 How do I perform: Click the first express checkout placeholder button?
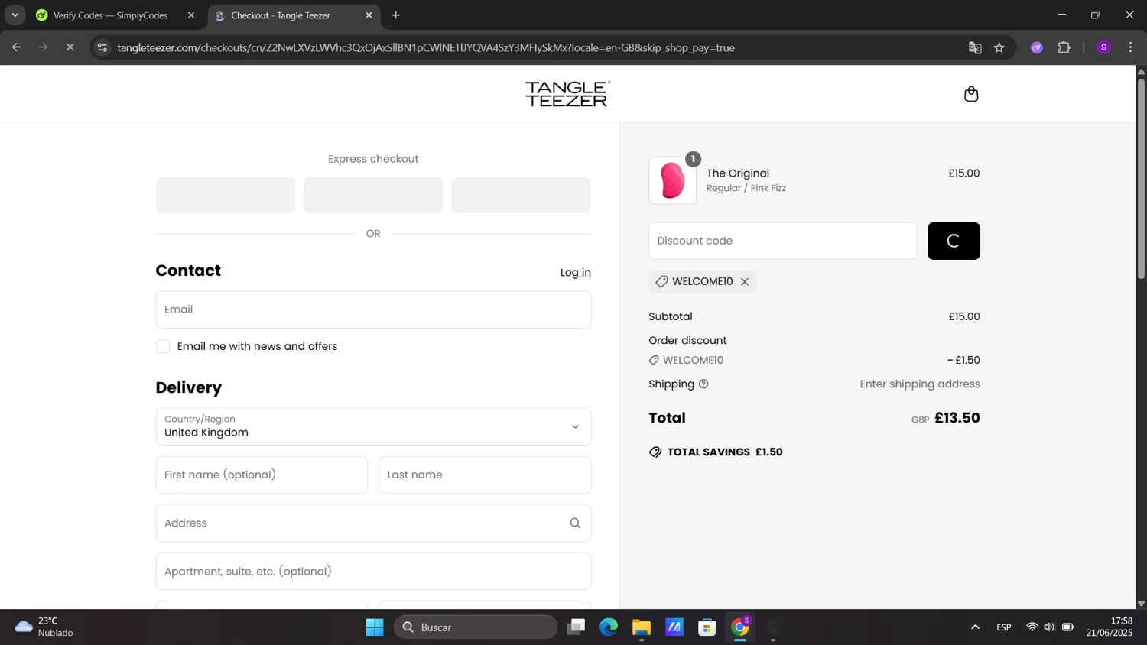coord(226,195)
